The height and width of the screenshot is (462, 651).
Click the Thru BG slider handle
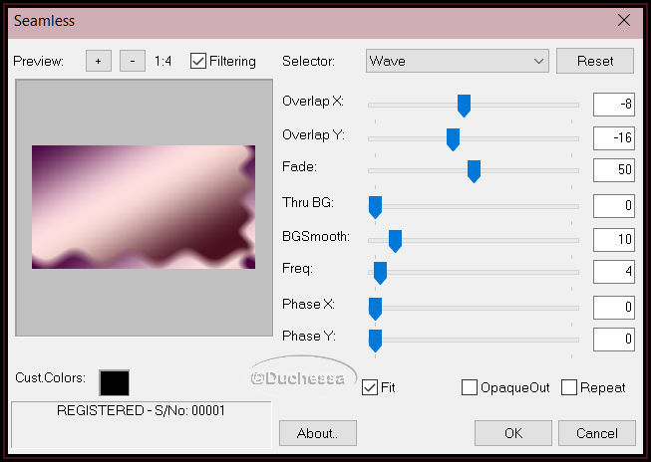tap(375, 207)
